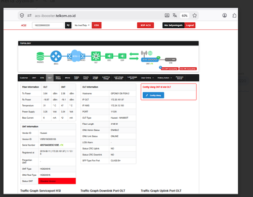Click the ODC splitter icon
Image resolution: width=253 pixels, height=197 pixels.
click(109, 56)
